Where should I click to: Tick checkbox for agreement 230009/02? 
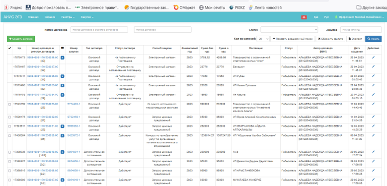pos(9,162)
